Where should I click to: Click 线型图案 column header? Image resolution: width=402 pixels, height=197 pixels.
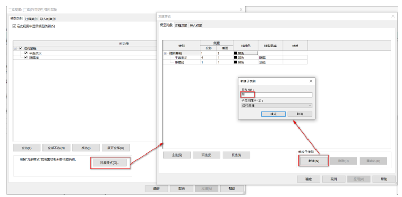coord(270,46)
